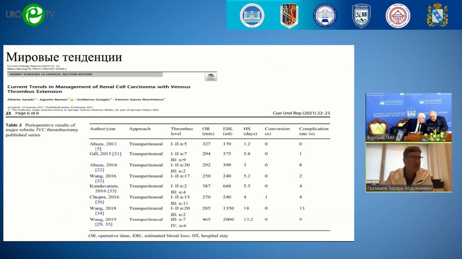
Task: Click the crowned coat of arms emblem
Action: 437,15
